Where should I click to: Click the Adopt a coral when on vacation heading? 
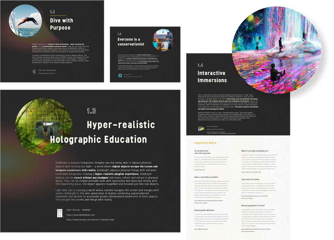(x=206, y=177)
